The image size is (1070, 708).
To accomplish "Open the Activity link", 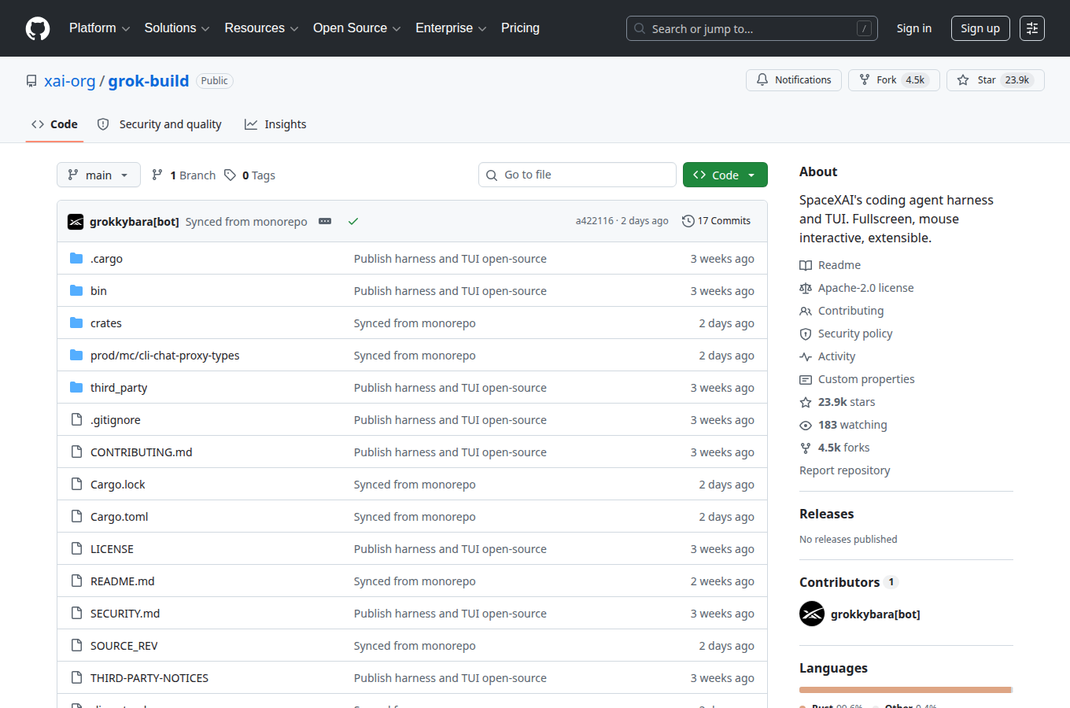I will coord(827,356).
